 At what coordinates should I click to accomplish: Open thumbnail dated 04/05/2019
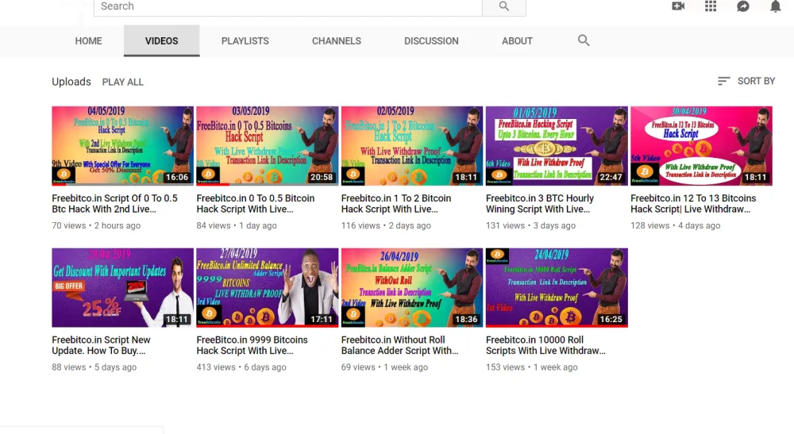click(x=122, y=146)
